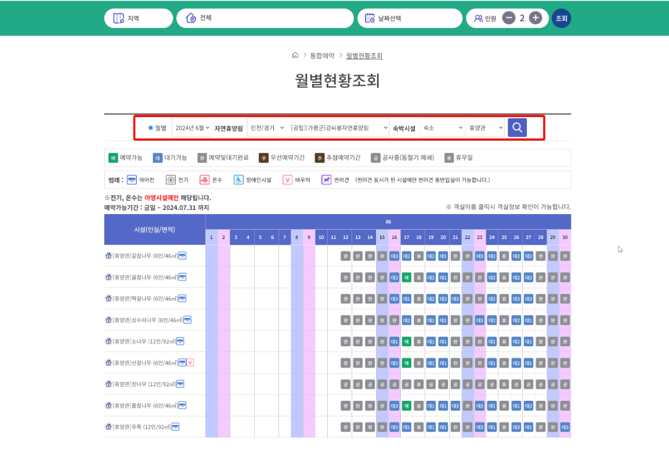Open the 2024년 6월 month dropdown
The width and height of the screenshot is (669, 464).
[191, 127]
